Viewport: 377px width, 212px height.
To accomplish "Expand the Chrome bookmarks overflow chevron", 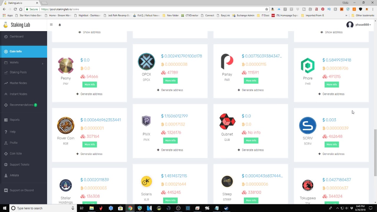I will click(346, 15).
